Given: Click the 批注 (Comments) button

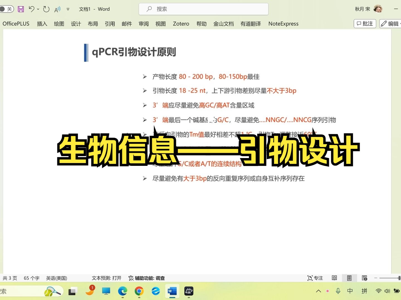Looking at the screenshot, I should [x=365, y=24].
